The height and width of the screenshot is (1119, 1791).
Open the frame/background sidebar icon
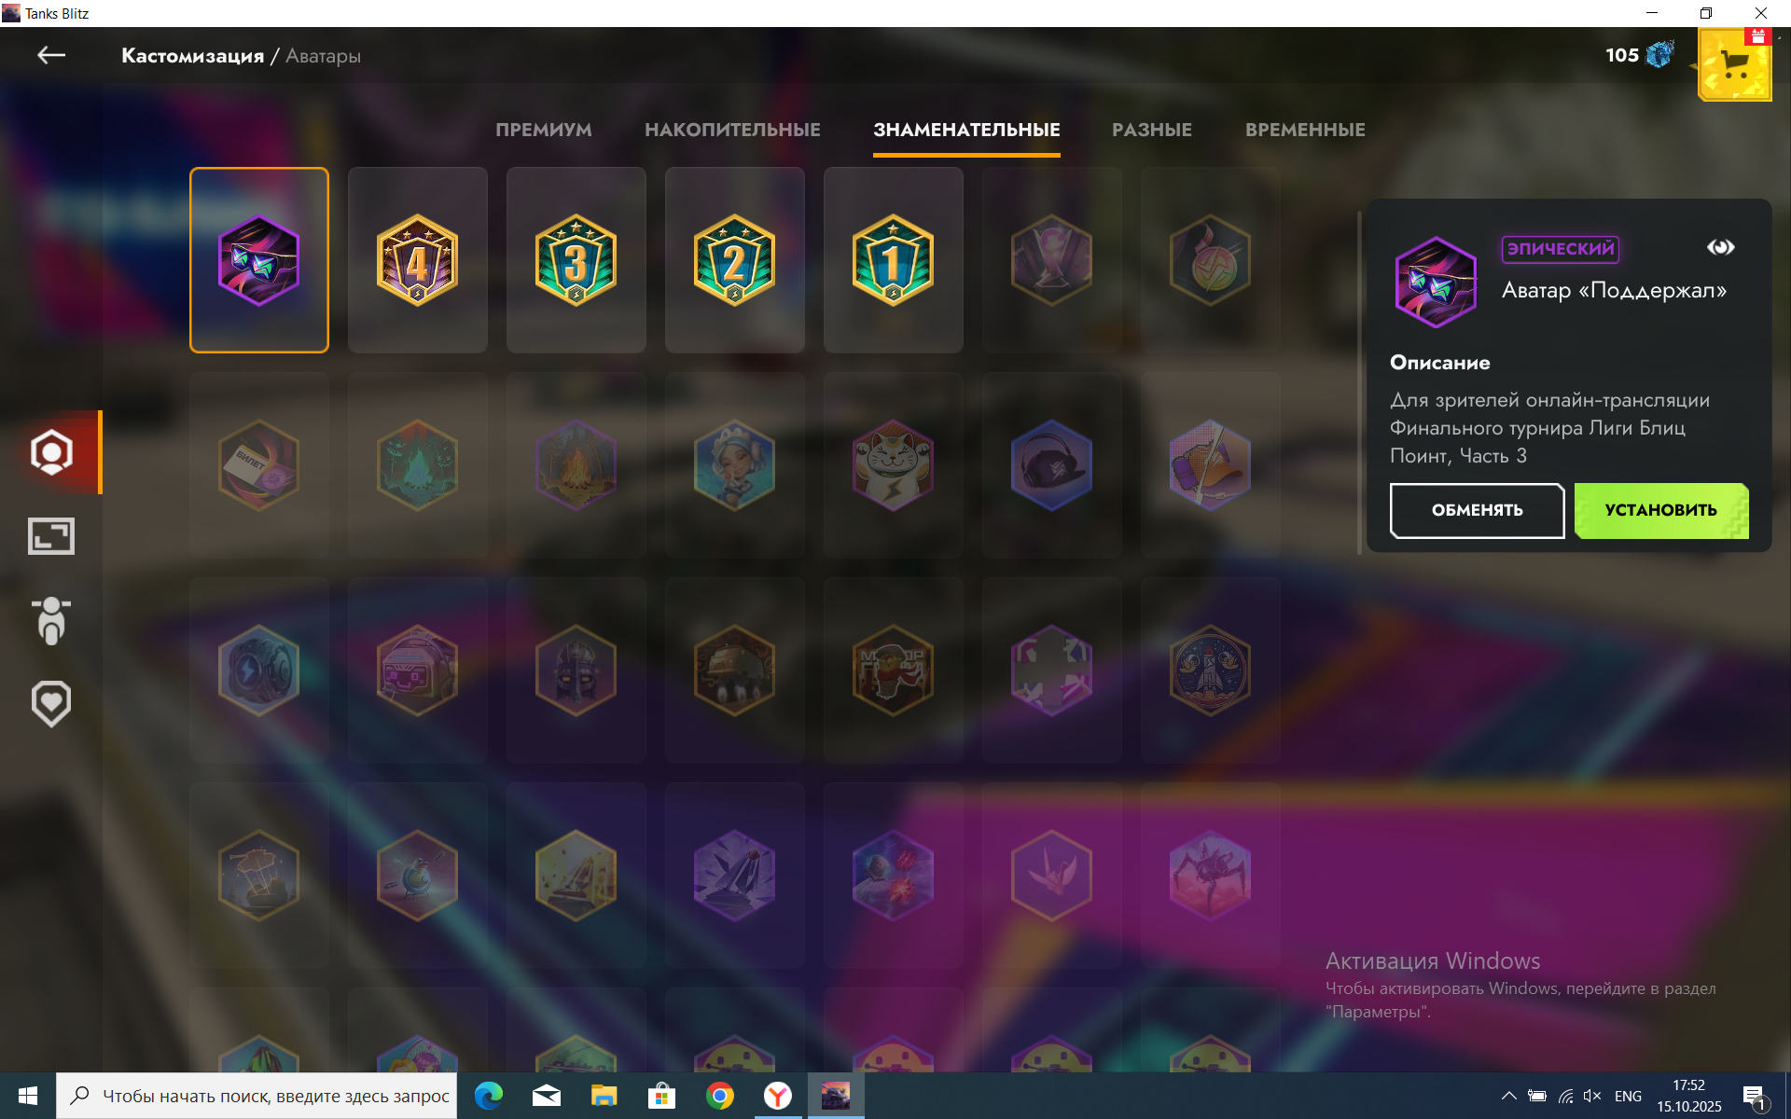point(51,536)
